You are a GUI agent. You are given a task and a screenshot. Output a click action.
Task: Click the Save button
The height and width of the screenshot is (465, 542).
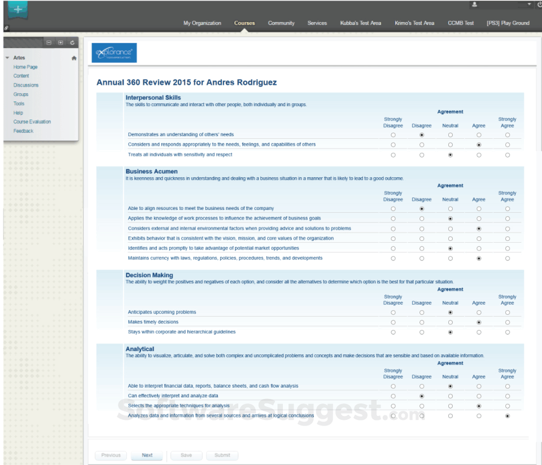(x=186, y=455)
